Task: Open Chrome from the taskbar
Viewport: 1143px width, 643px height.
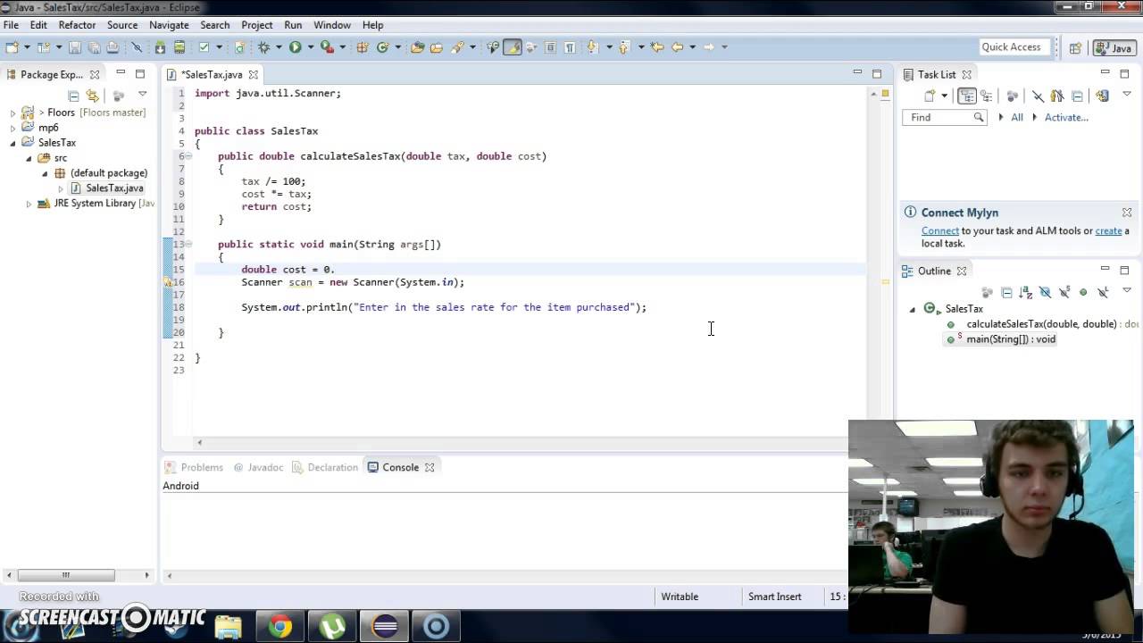Action: (280, 626)
